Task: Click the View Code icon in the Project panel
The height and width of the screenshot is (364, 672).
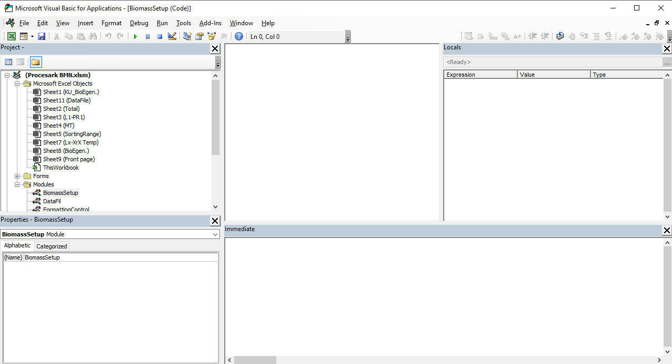Action: (x=8, y=62)
